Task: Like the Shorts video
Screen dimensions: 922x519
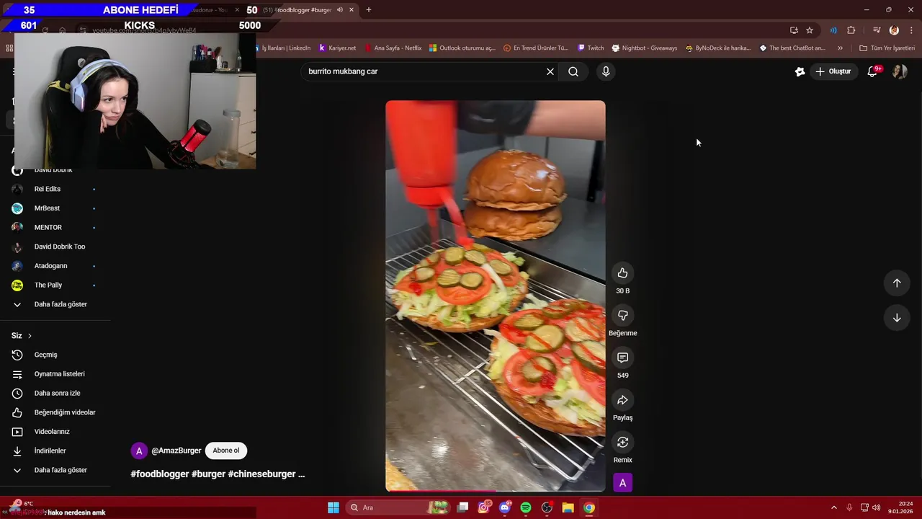Action: click(622, 272)
